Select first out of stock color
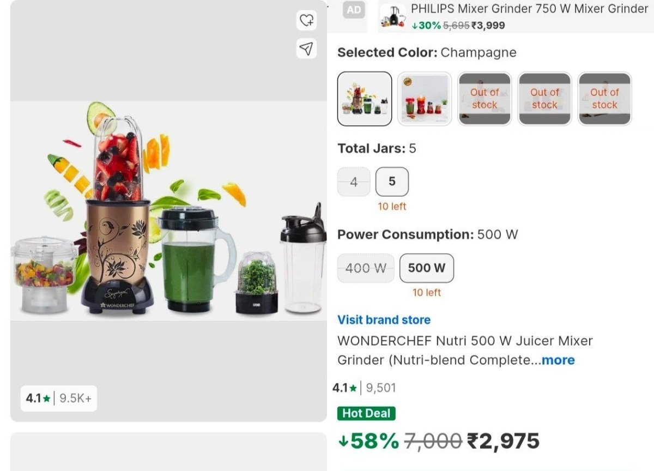Screen dimensions: 654x471 [485, 99]
